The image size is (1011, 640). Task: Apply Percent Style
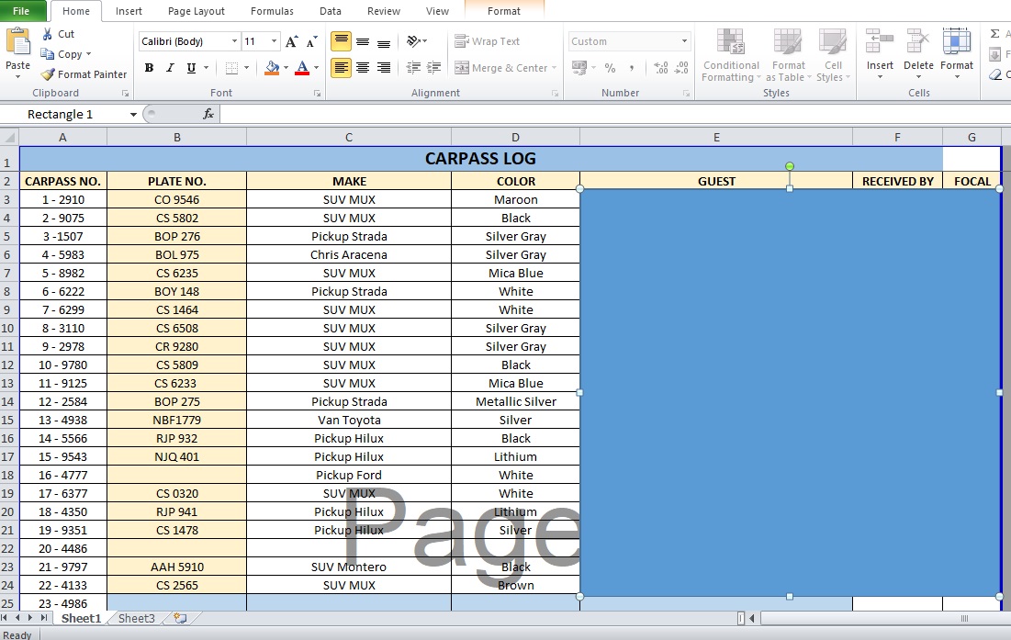[610, 68]
